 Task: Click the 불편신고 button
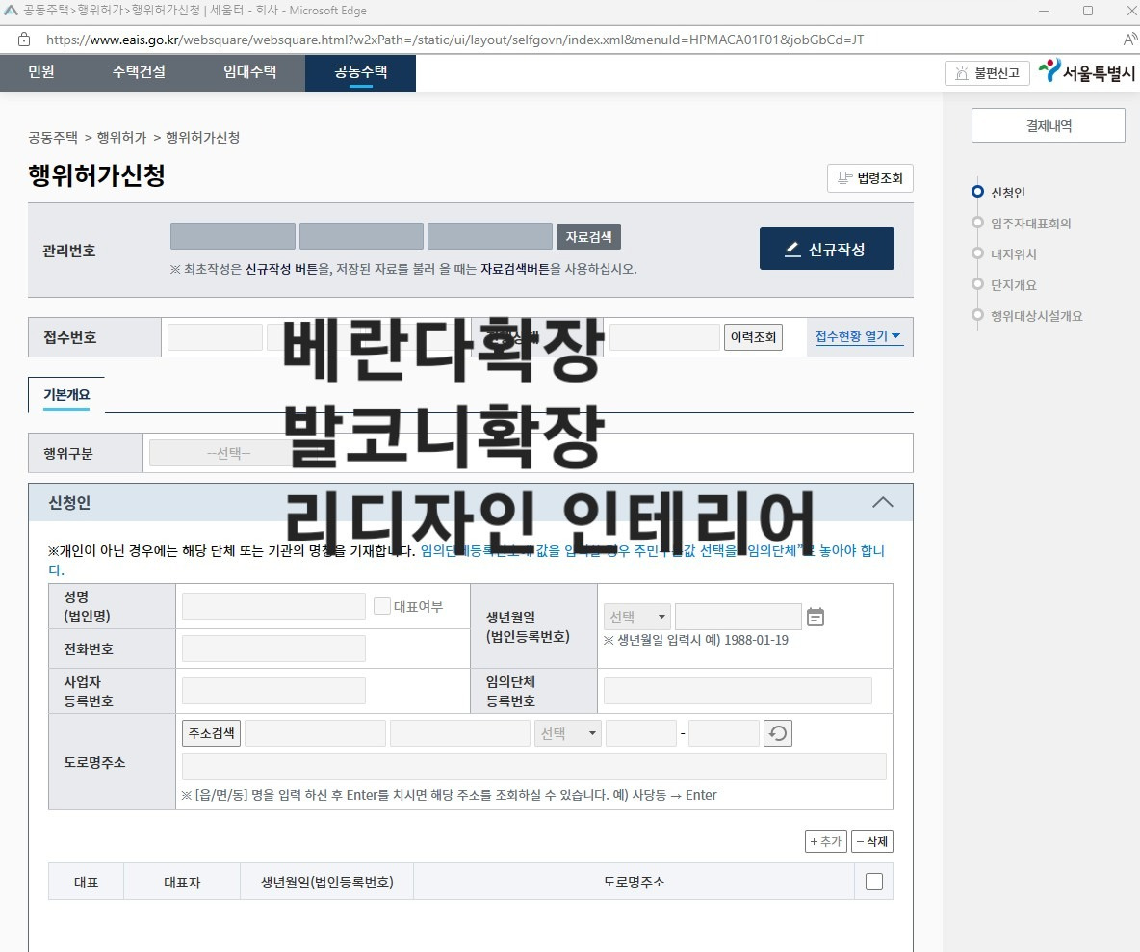click(987, 73)
